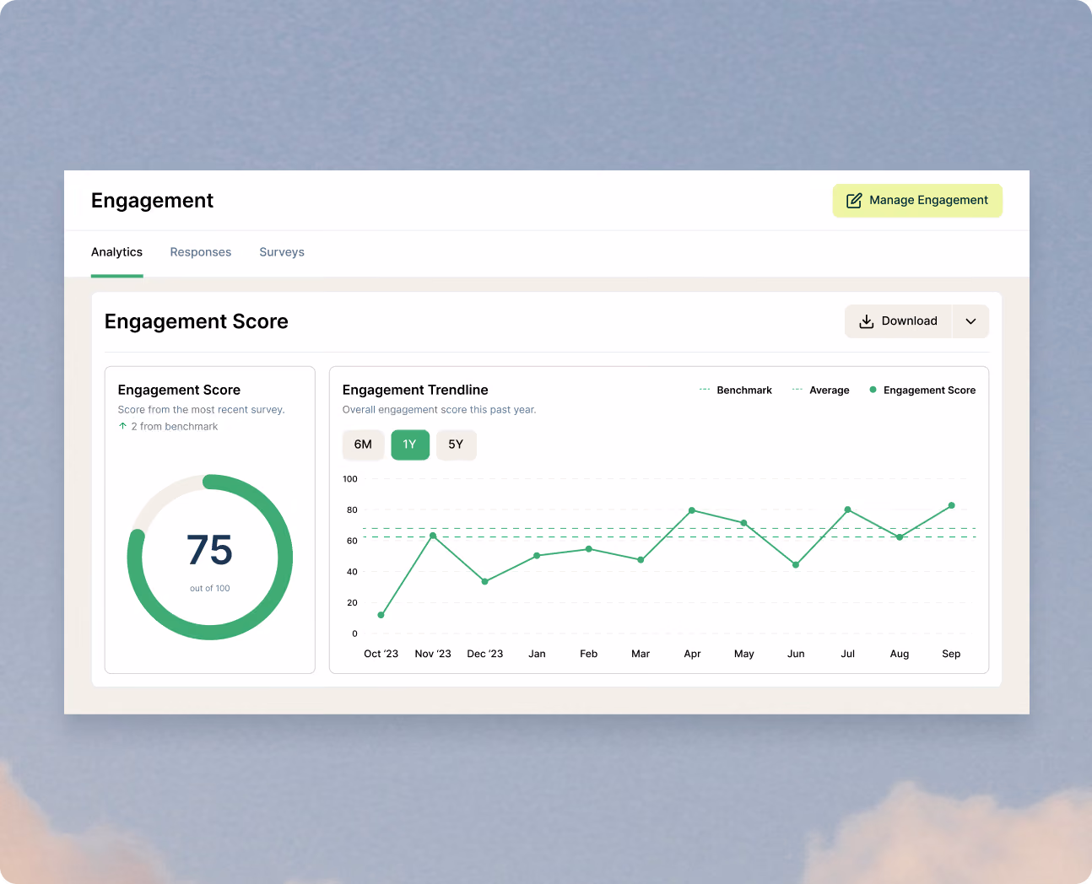Click 'Overall engagement score this past year.' text

440,410
